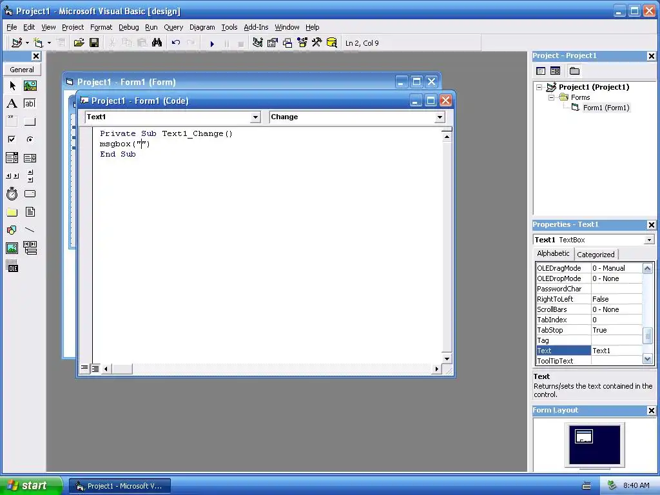
Task: Select the CommandButton control tool
Action: click(x=30, y=122)
